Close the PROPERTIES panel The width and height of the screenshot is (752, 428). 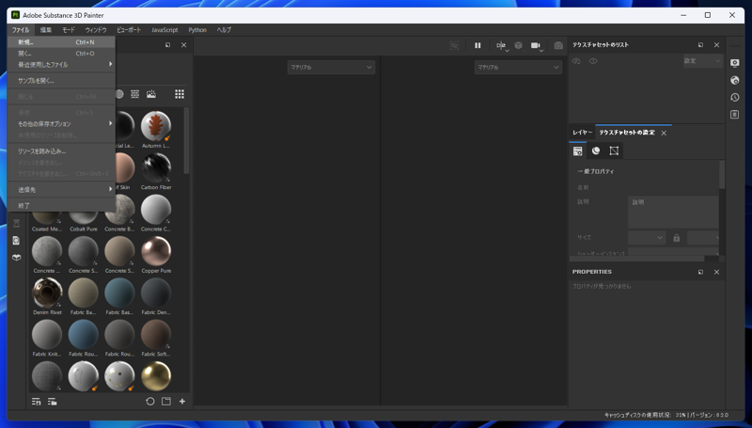point(716,272)
